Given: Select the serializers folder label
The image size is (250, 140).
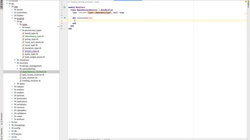Looking at the screenshot, I should (22, 105).
